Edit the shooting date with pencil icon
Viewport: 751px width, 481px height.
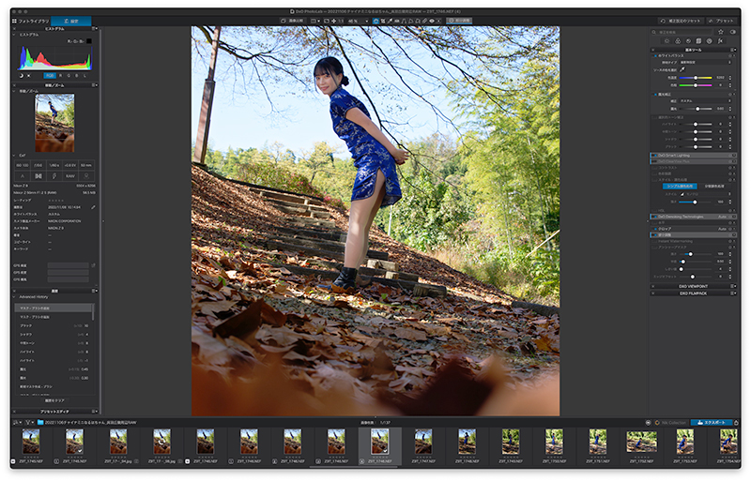tap(93, 207)
